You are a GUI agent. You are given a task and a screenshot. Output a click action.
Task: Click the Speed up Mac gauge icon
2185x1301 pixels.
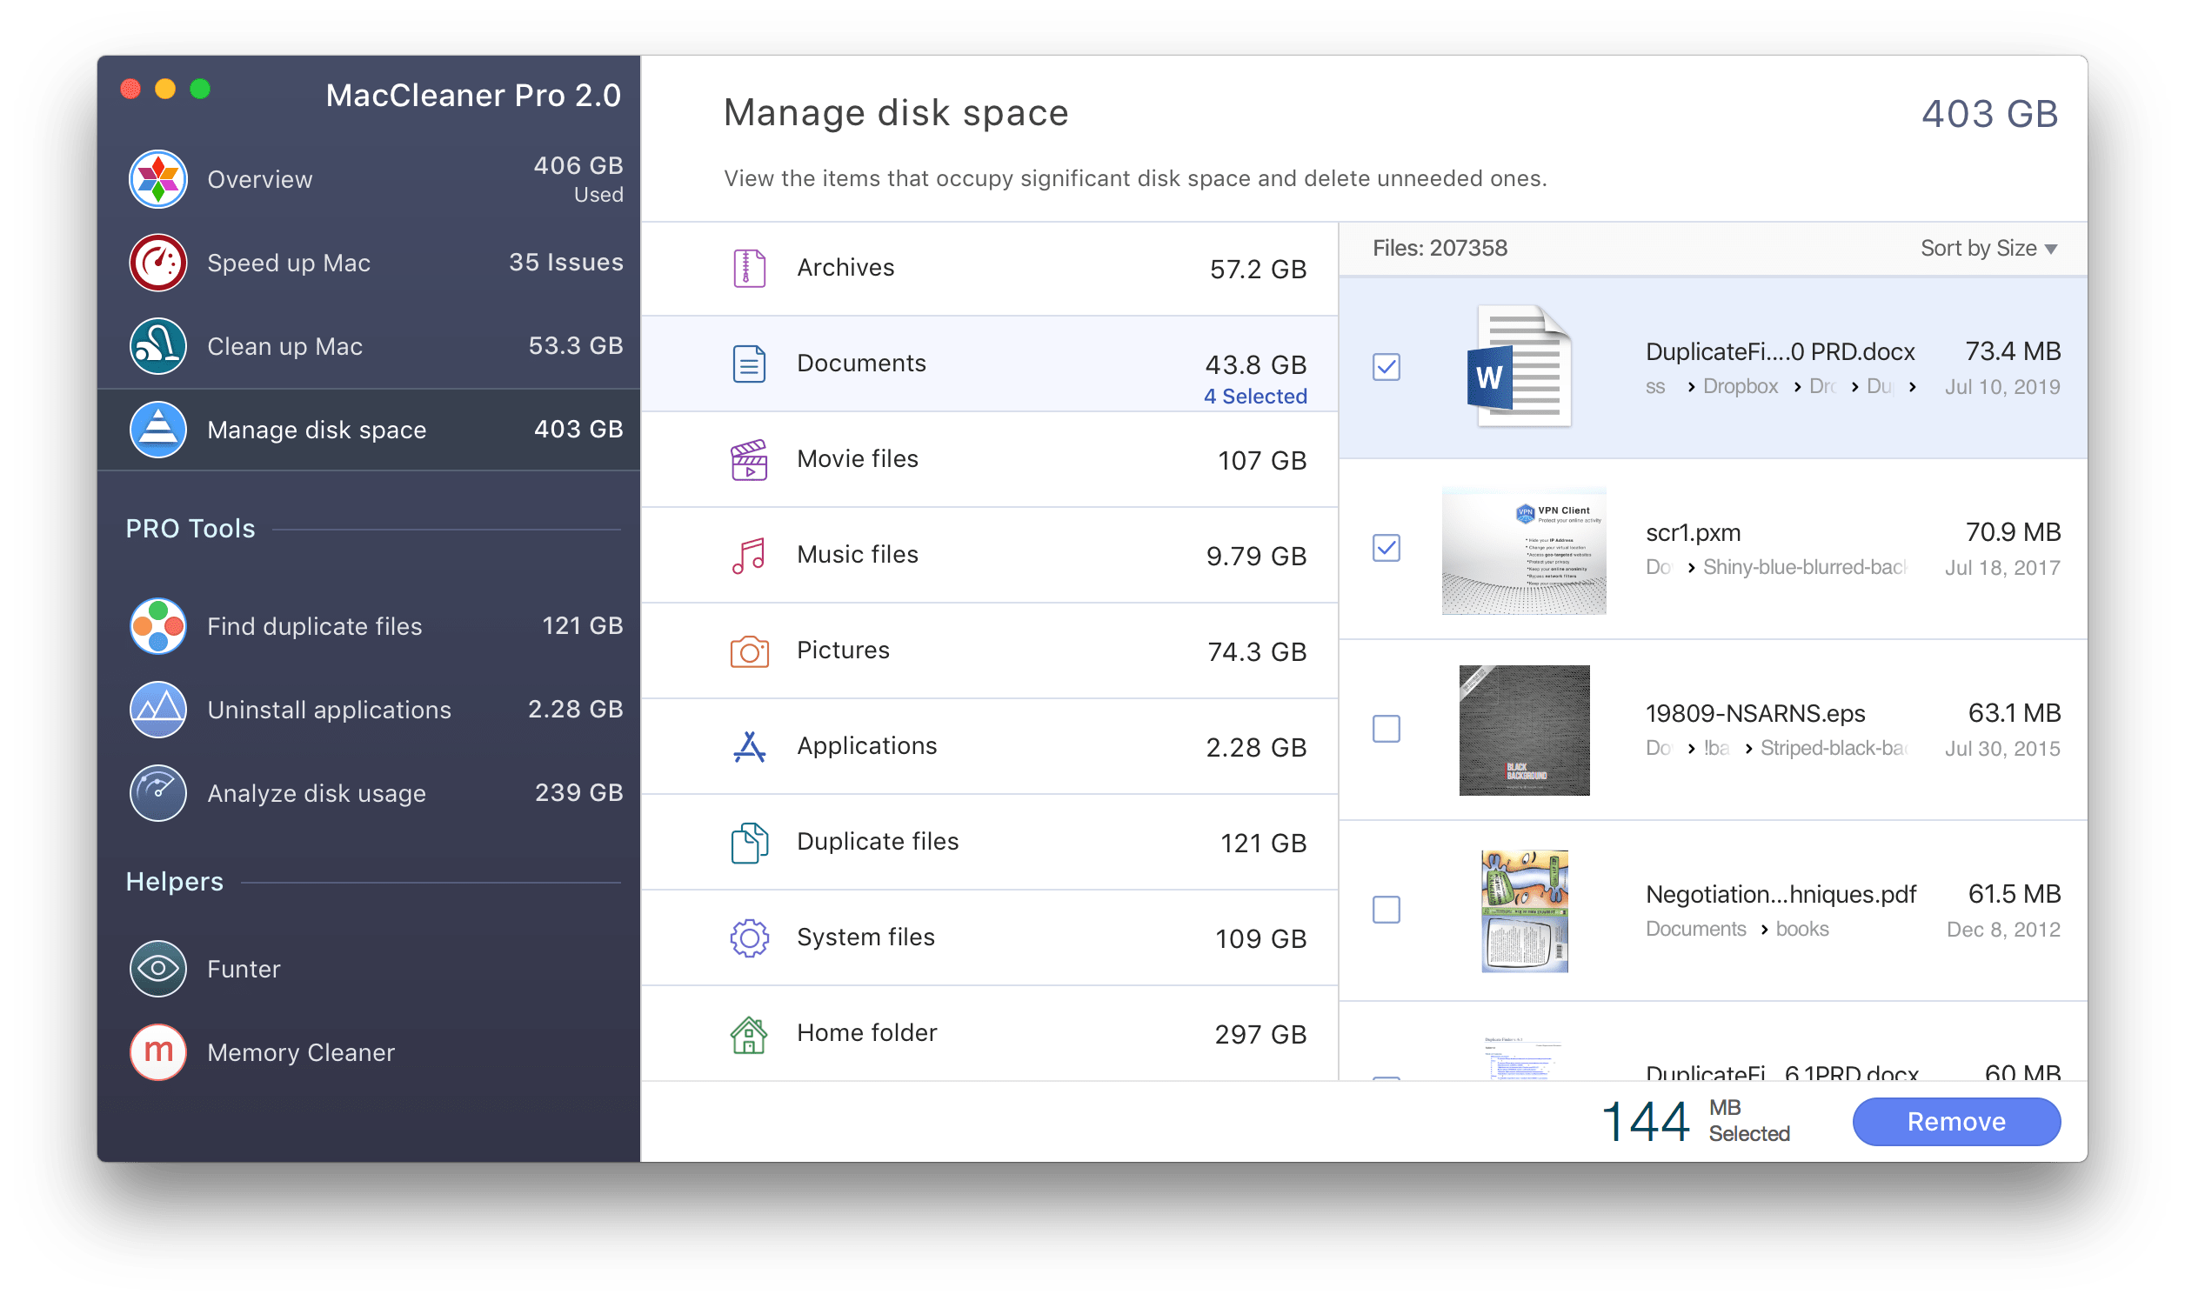[157, 262]
